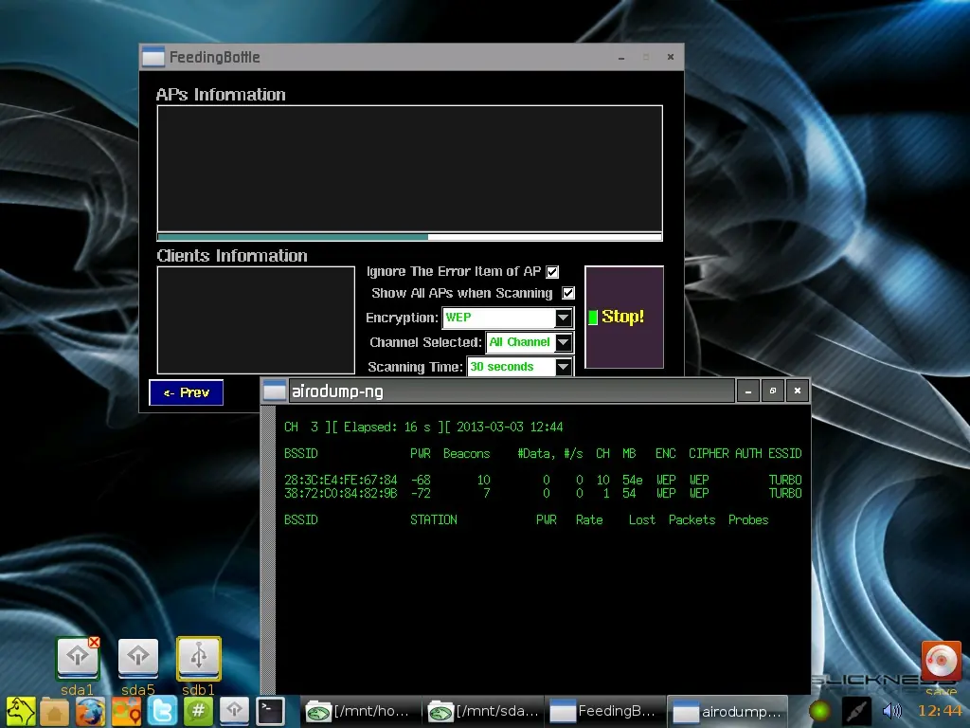Click the STATION column header
The width and height of the screenshot is (970, 728).
pos(434,520)
